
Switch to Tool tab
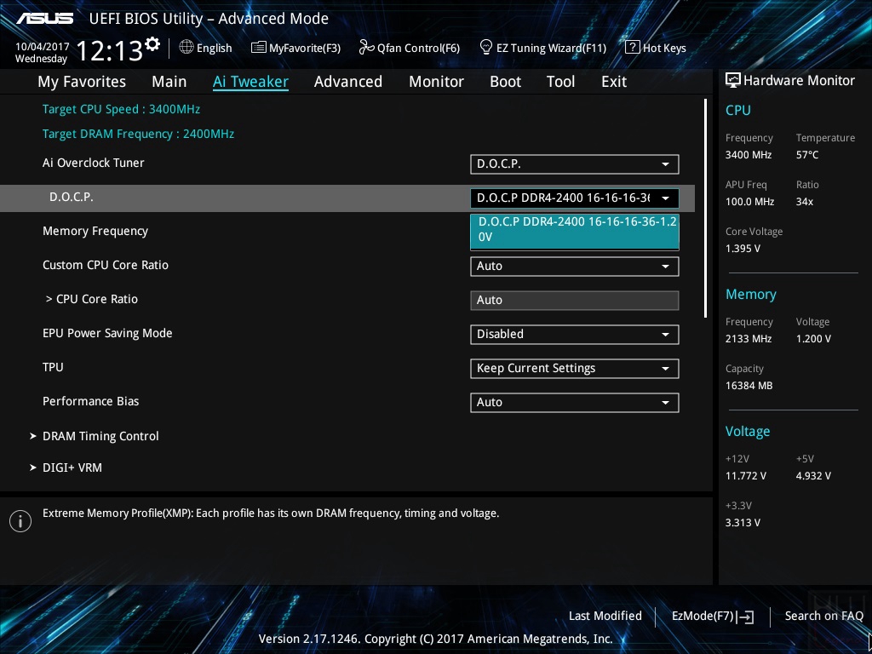[x=560, y=81]
